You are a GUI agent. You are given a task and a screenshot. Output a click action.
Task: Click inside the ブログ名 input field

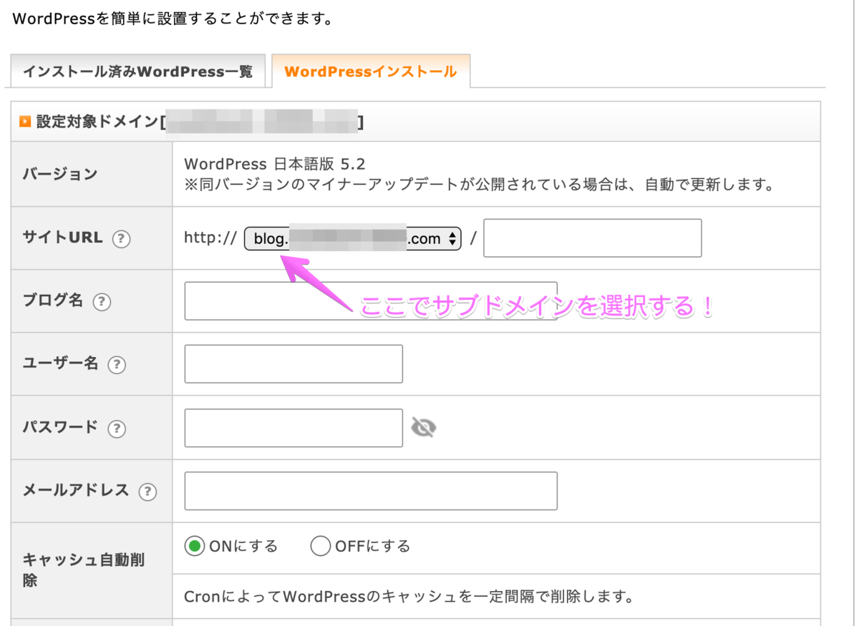[372, 300]
